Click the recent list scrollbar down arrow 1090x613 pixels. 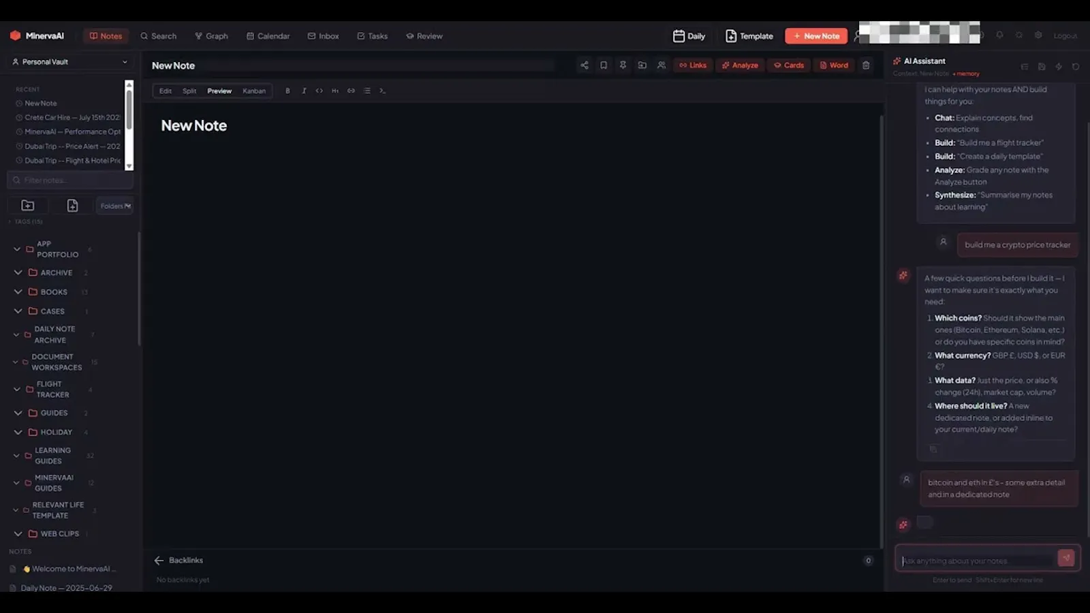(x=129, y=166)
